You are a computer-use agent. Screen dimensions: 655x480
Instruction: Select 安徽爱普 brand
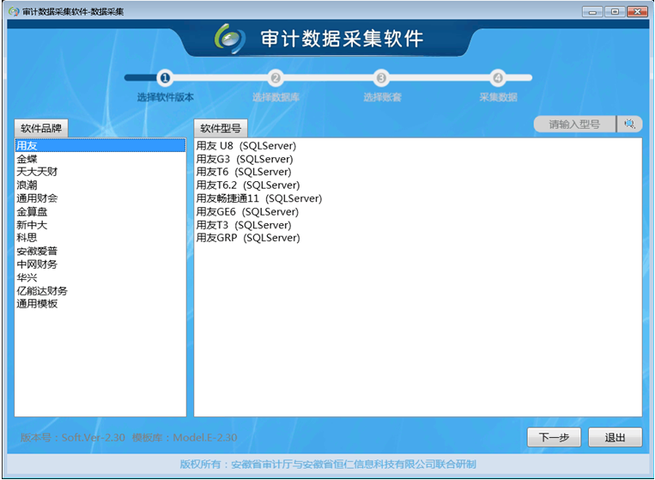pyautogui.click(x=100, y=251)
